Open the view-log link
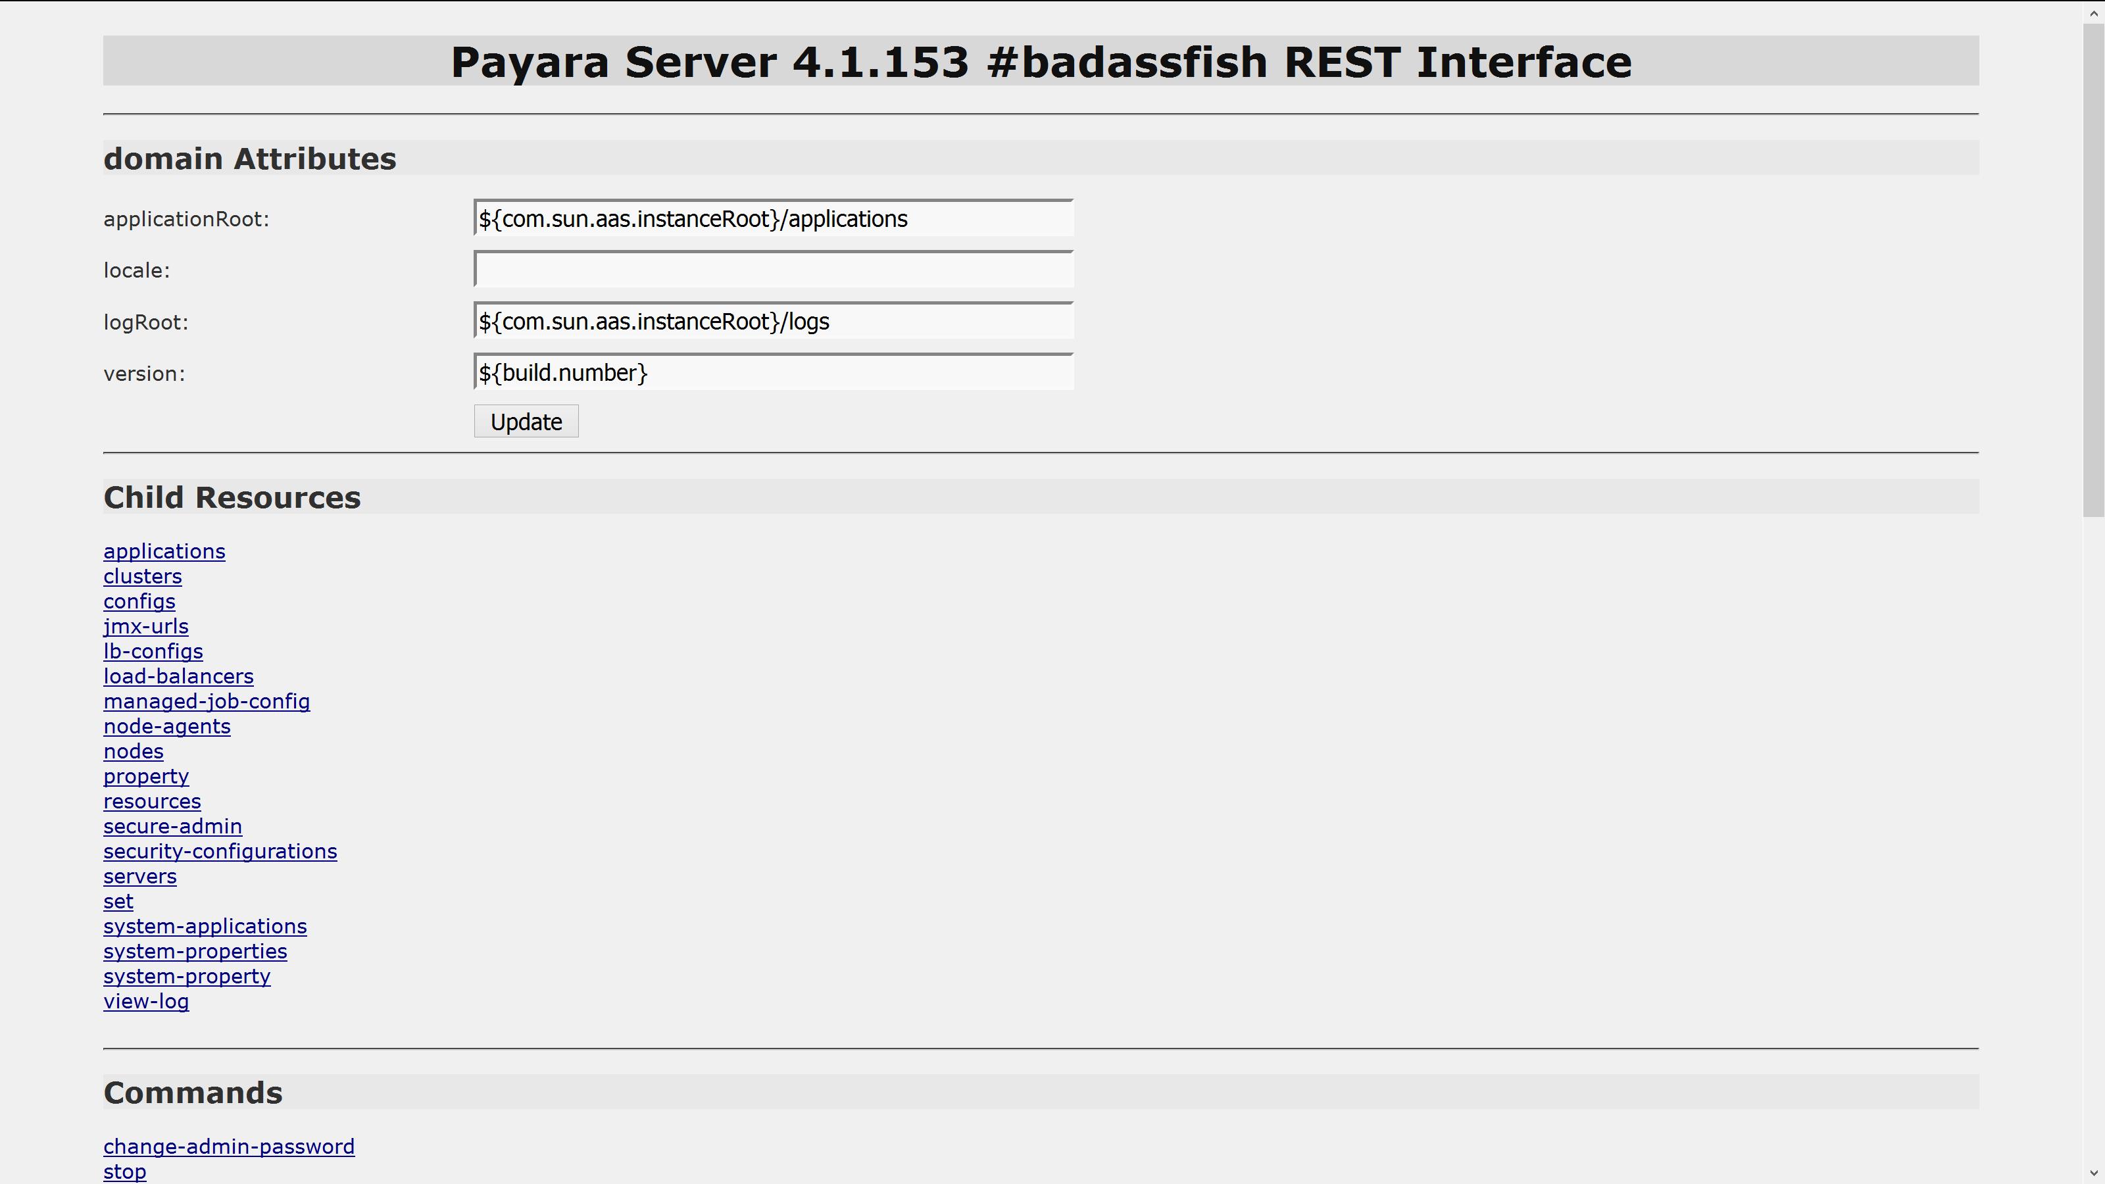Viewport: 2105px width, 1184px height. coord(145,1002)
